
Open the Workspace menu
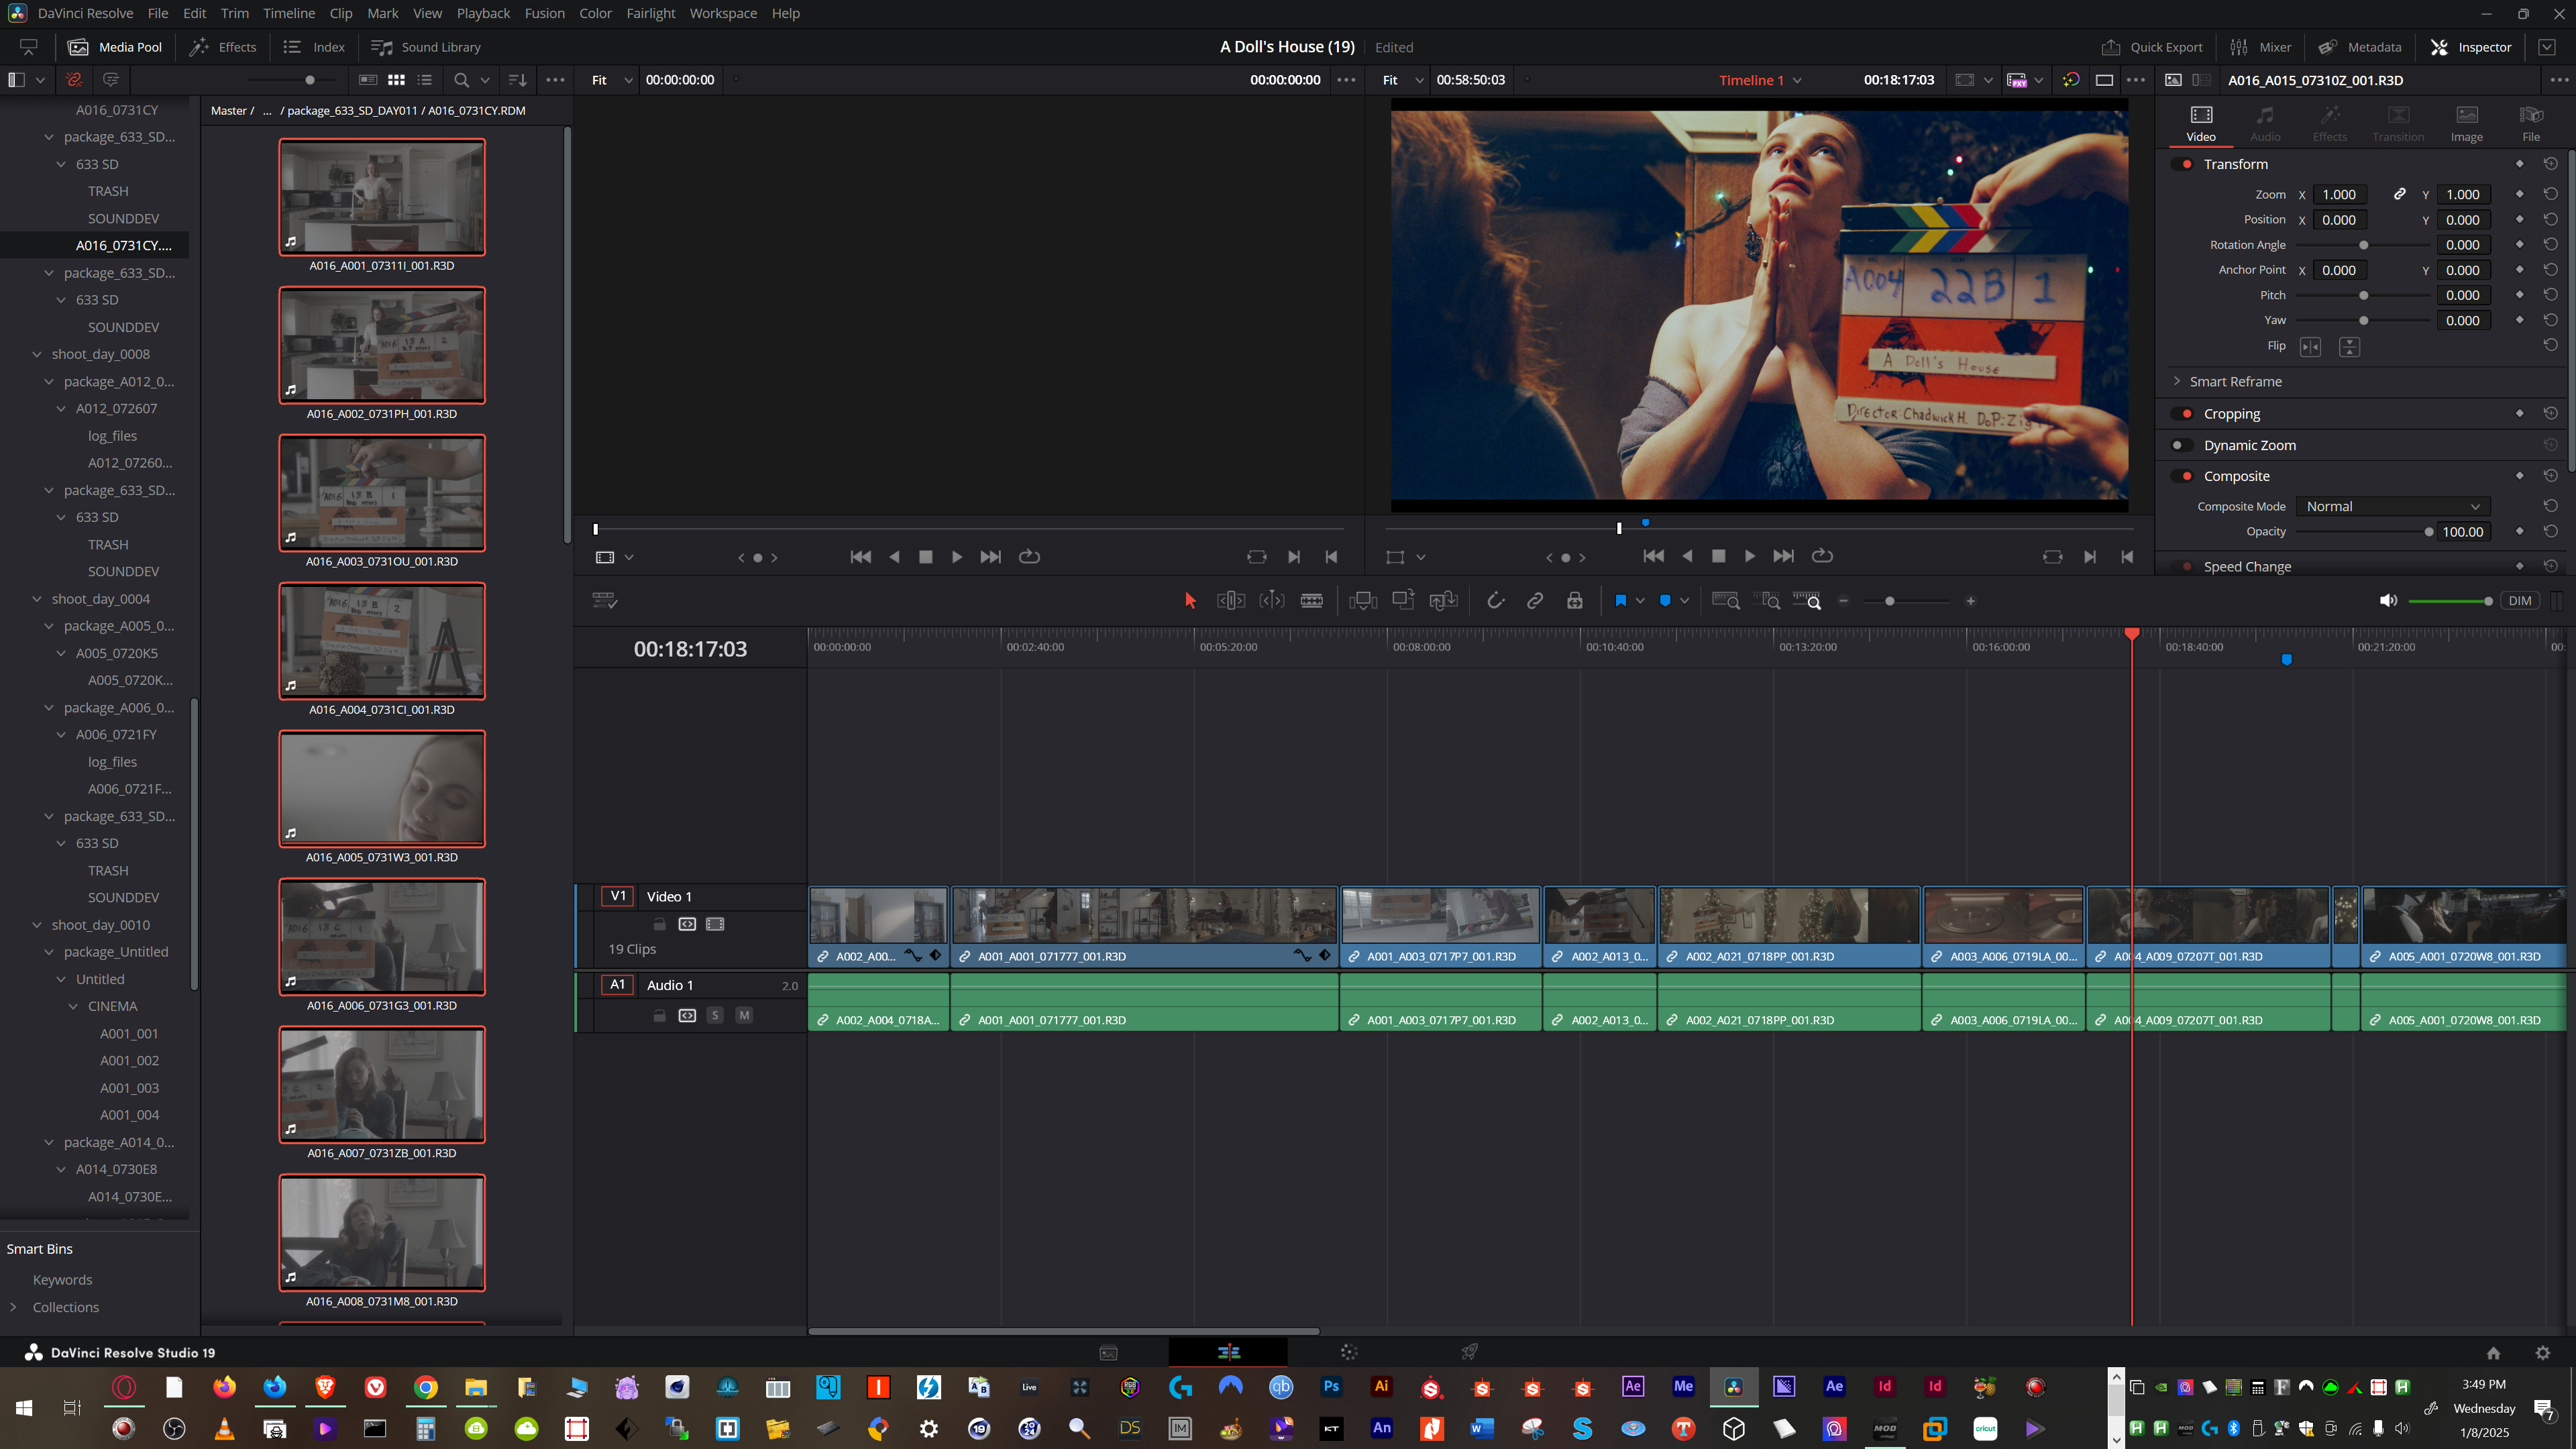tap(723, 13)
